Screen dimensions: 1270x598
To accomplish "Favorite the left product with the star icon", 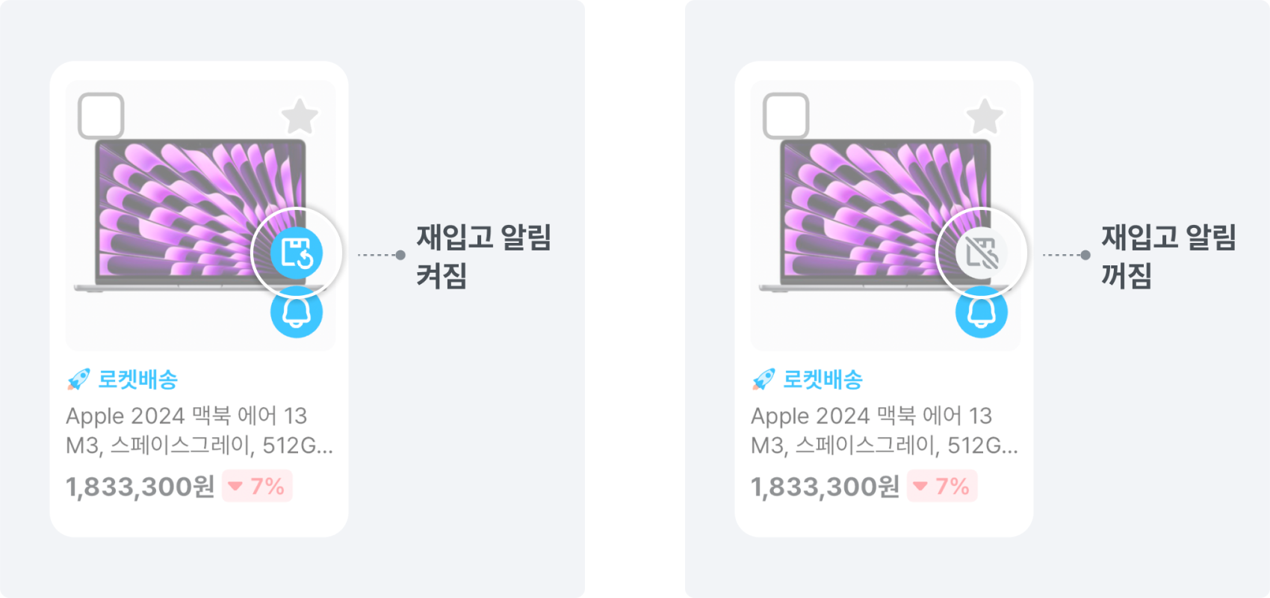I will (x=300, y=117).
